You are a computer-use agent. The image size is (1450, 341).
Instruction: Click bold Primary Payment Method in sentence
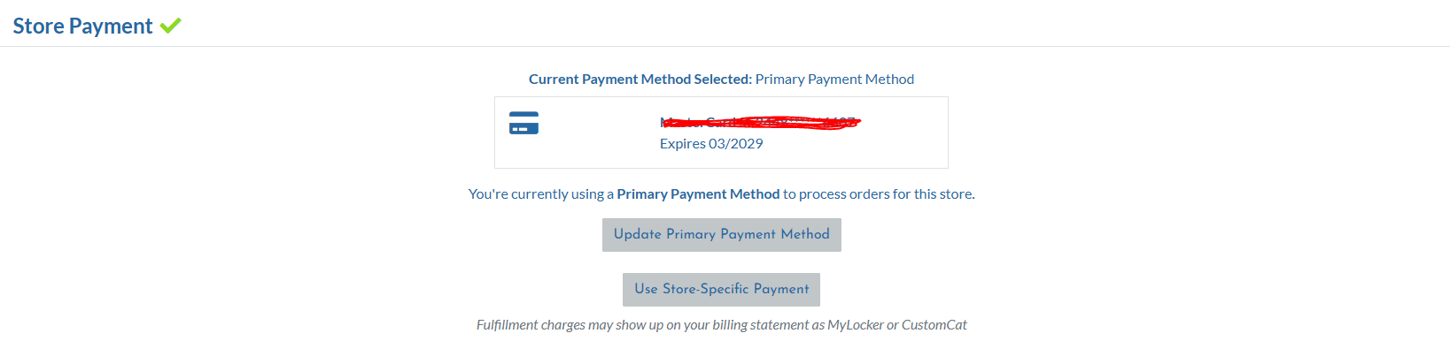click(698, 194)
